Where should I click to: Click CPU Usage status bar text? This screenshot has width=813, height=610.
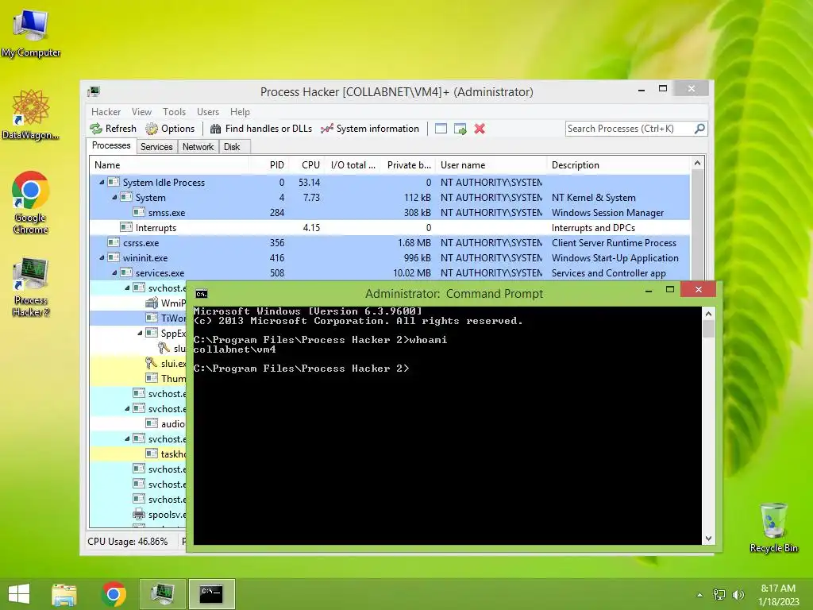128,542
